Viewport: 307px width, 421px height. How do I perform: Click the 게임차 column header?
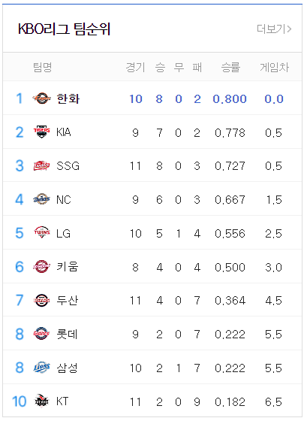274,67
